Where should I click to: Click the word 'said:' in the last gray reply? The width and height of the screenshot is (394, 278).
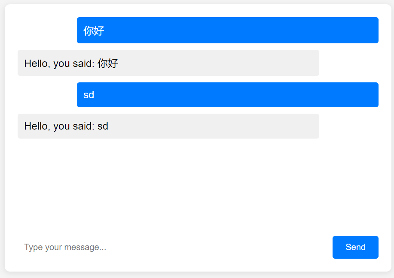point(84,126)
